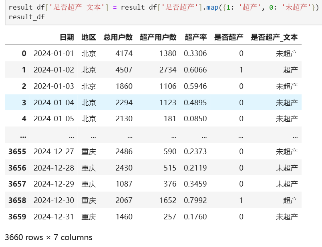Click total users value 2430
322x247 pixels.
click(x=124, y=168)
